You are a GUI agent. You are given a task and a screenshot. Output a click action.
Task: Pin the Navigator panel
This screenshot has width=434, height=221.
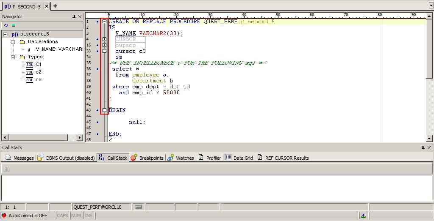74,16
